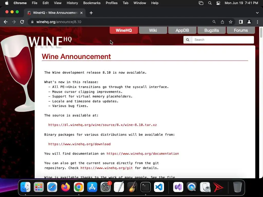Switch to the Forums site tab
Viewport: 263px width, 197px height.
click(241, 30)
